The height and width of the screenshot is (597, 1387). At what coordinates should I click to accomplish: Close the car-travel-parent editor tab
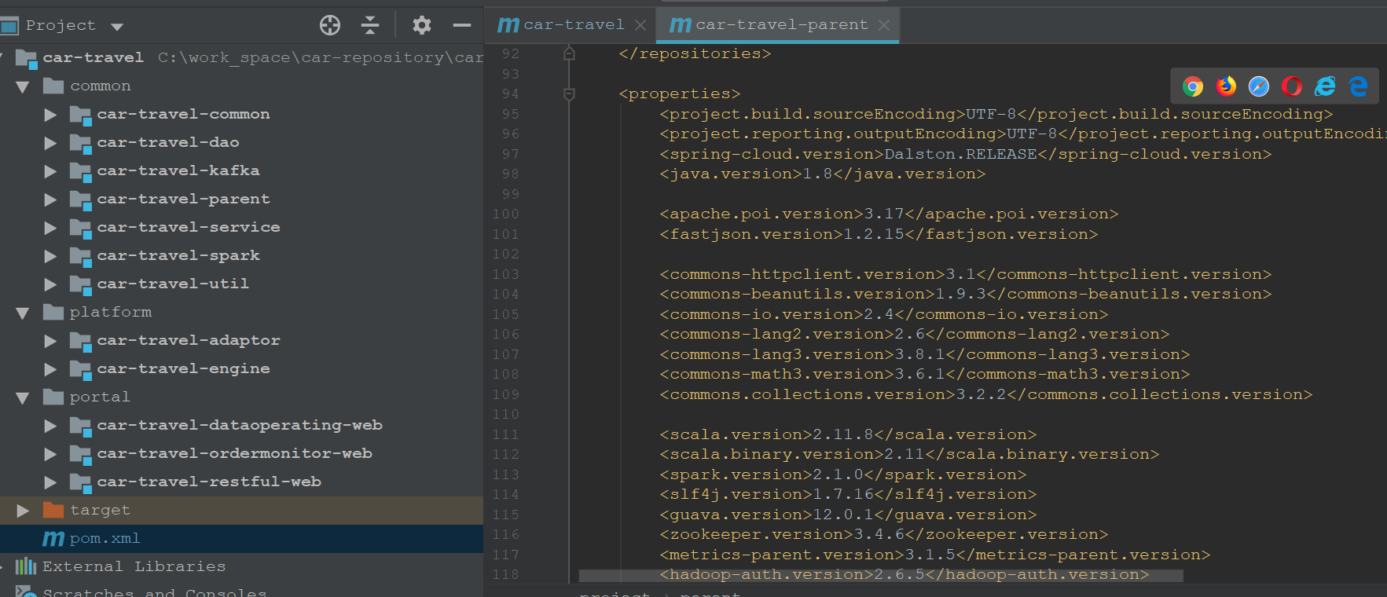coord(884,25)
